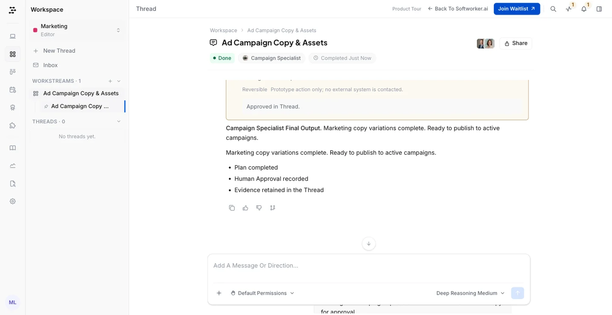
Task: Collapse the Workstreams section chevron
Action: pos(119,81)
